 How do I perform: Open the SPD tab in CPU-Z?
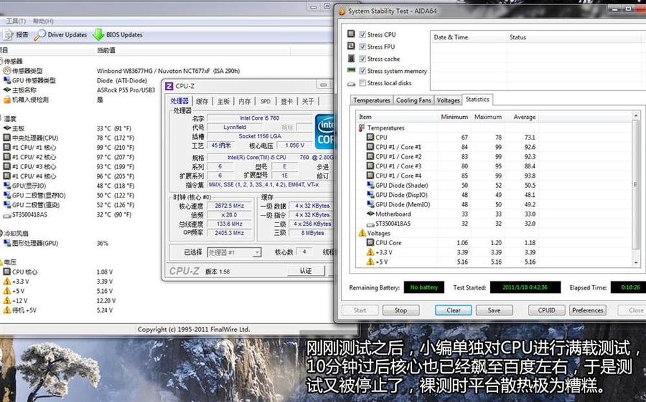(x=266, y=101)
